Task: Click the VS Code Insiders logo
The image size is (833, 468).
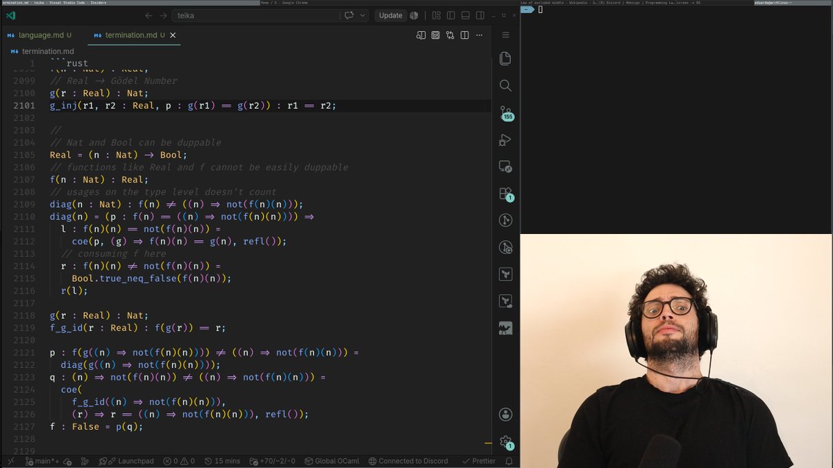Action: 11,15
